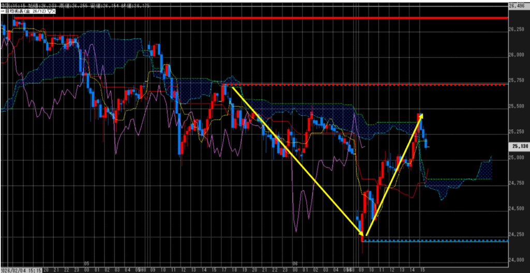Viewport: 530px width, 273px height.
Task: Click the 2026/02/04 15:15 date label
Action: [x=22, y=269]
